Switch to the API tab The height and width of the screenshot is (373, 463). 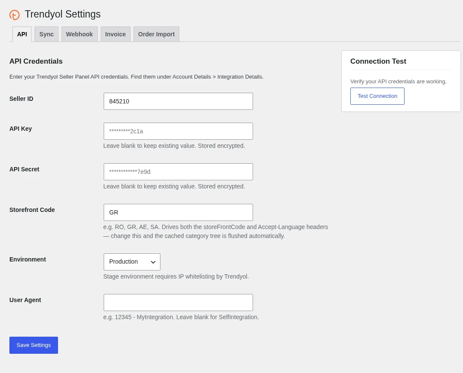(22, 34)
